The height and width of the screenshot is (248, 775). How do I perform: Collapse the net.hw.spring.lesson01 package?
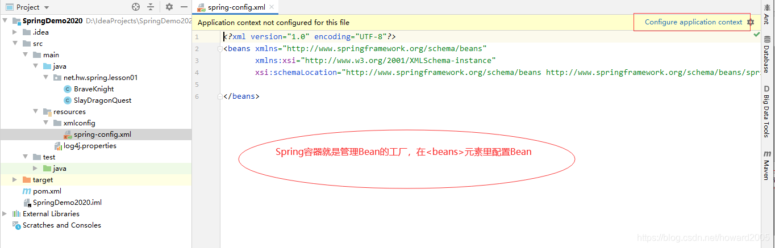[47, 78]
